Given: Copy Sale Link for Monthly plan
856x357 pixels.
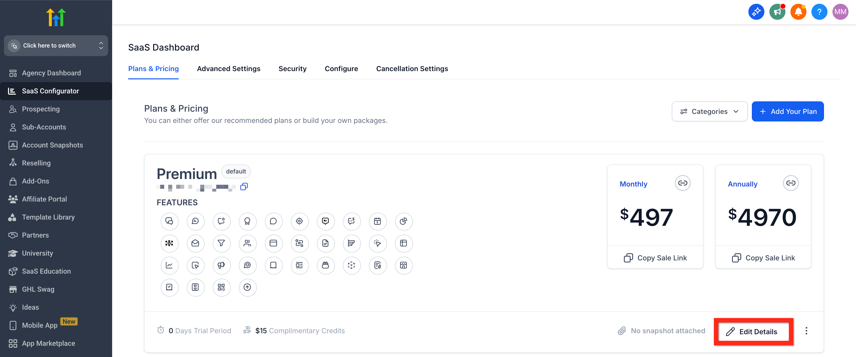Looking at the screenshot, I should click(x=655, y=258).
